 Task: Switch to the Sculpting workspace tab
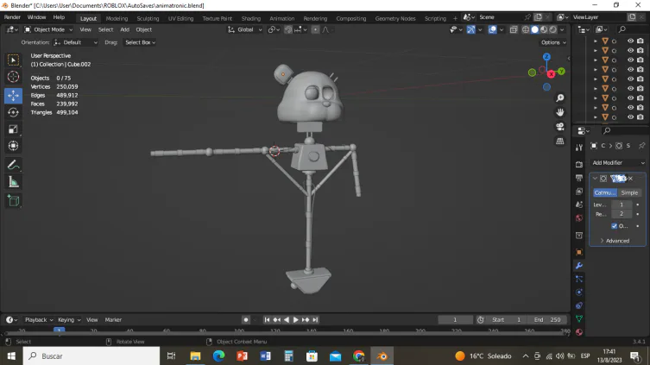(148, 18)
